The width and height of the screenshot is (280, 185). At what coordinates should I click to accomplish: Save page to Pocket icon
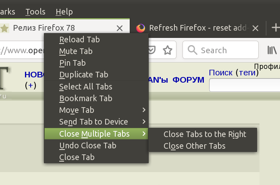click(x=151, y=50)
